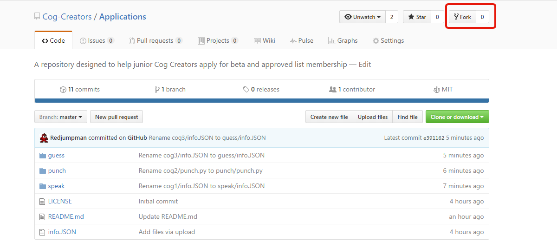Click the folder icon for guess
The height and width of the screenshot is (242, 557).
[x=43, y=155]
